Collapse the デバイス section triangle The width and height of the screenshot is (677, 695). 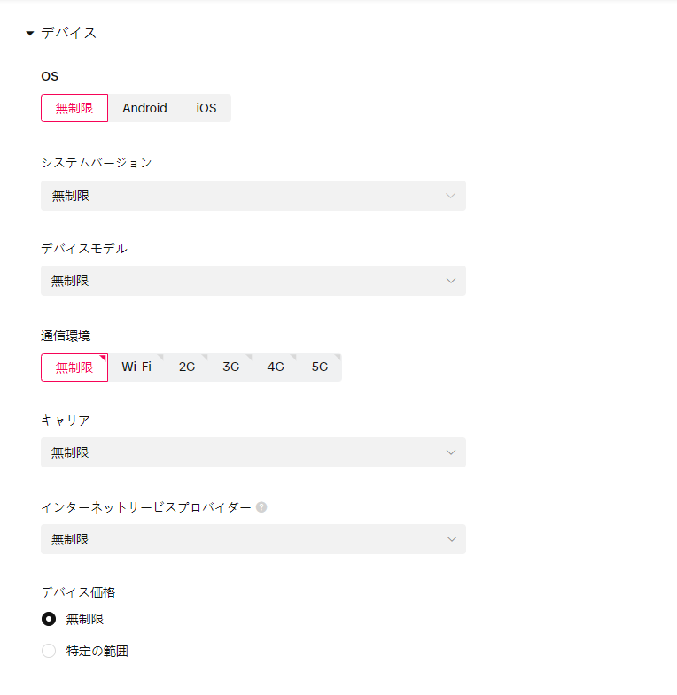tap(30, 34)
